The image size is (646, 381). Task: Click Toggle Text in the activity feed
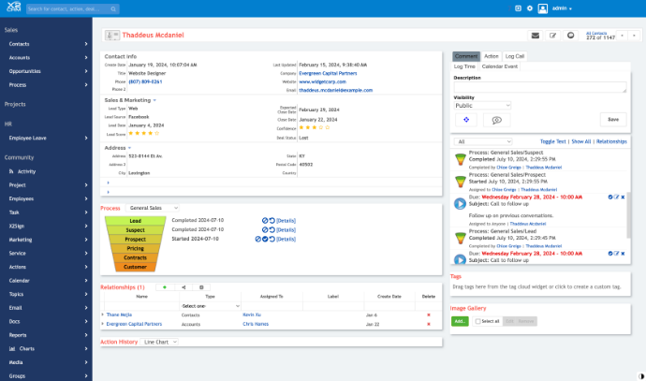pos(553,141)
